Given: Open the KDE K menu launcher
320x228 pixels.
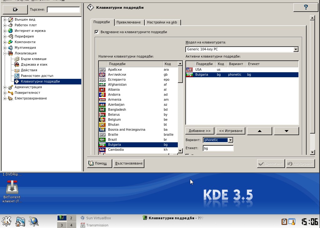Looking at the screenshot, I should point(7,221).
